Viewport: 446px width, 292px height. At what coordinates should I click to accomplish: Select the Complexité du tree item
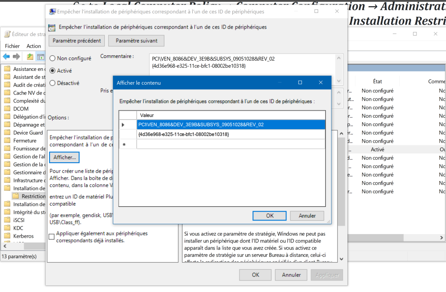(x=29, y=101)
